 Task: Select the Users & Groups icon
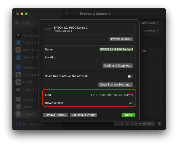point(18,57)
